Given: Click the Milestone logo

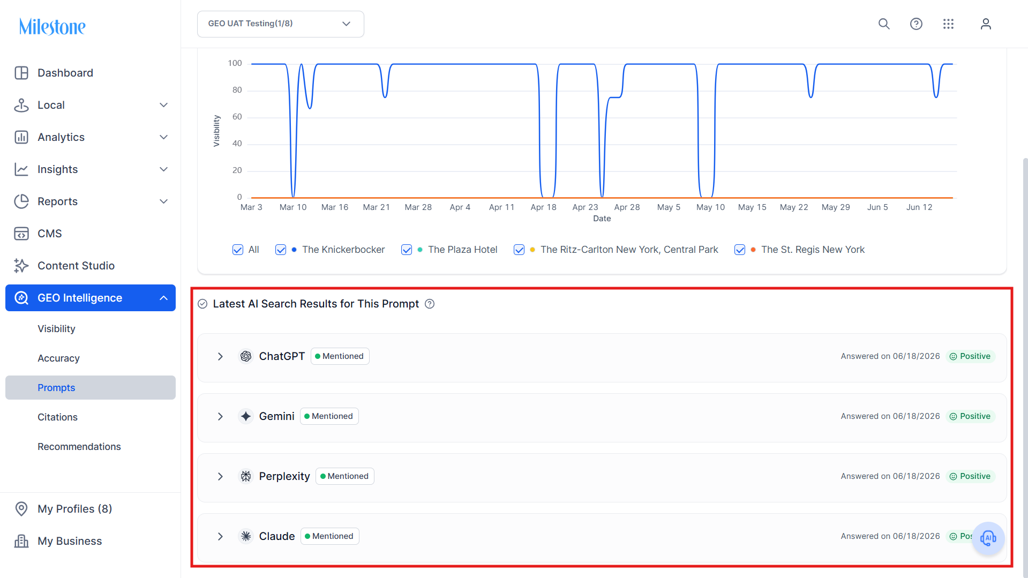Looking at the screenshot, I should 52,26.
